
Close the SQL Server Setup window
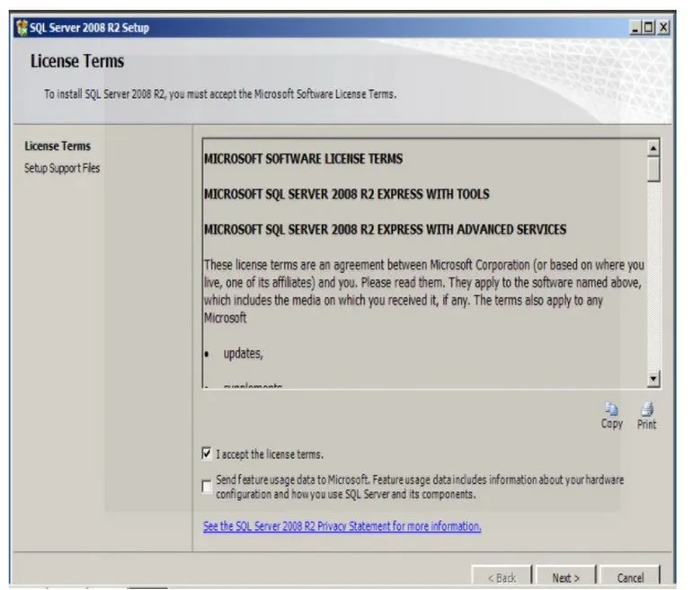663,28
